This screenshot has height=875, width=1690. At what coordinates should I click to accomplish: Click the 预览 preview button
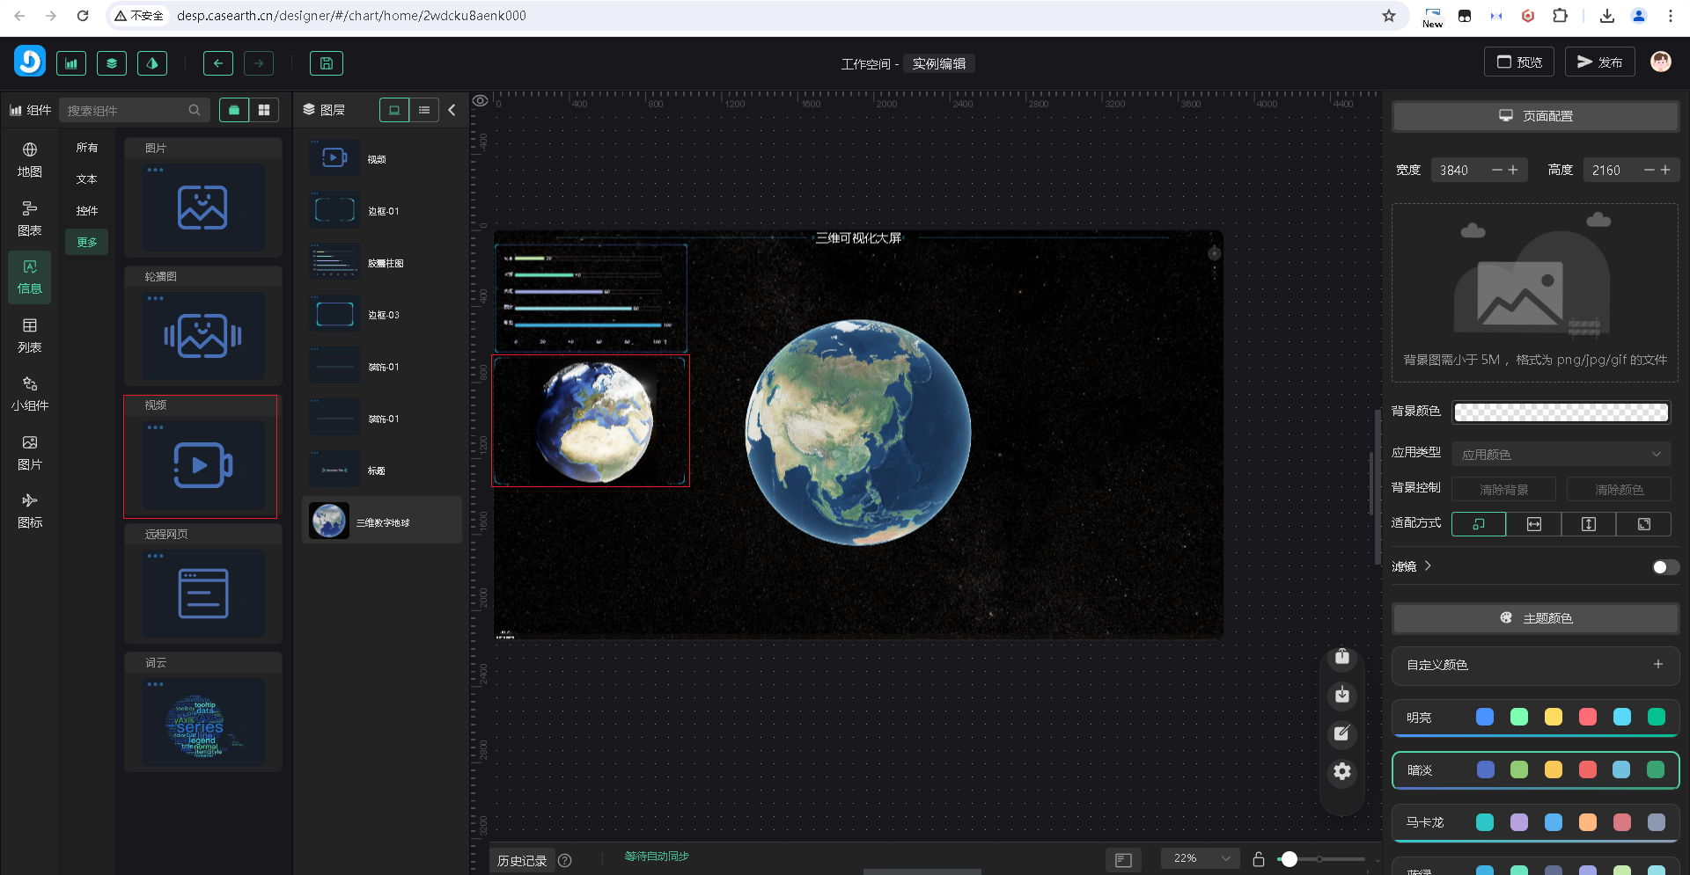pyautogui.click(x=1519, y=62)
